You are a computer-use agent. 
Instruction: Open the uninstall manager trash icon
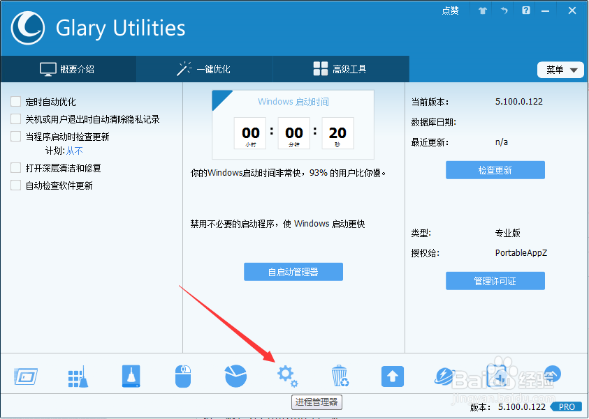click(x=340, y=376)
